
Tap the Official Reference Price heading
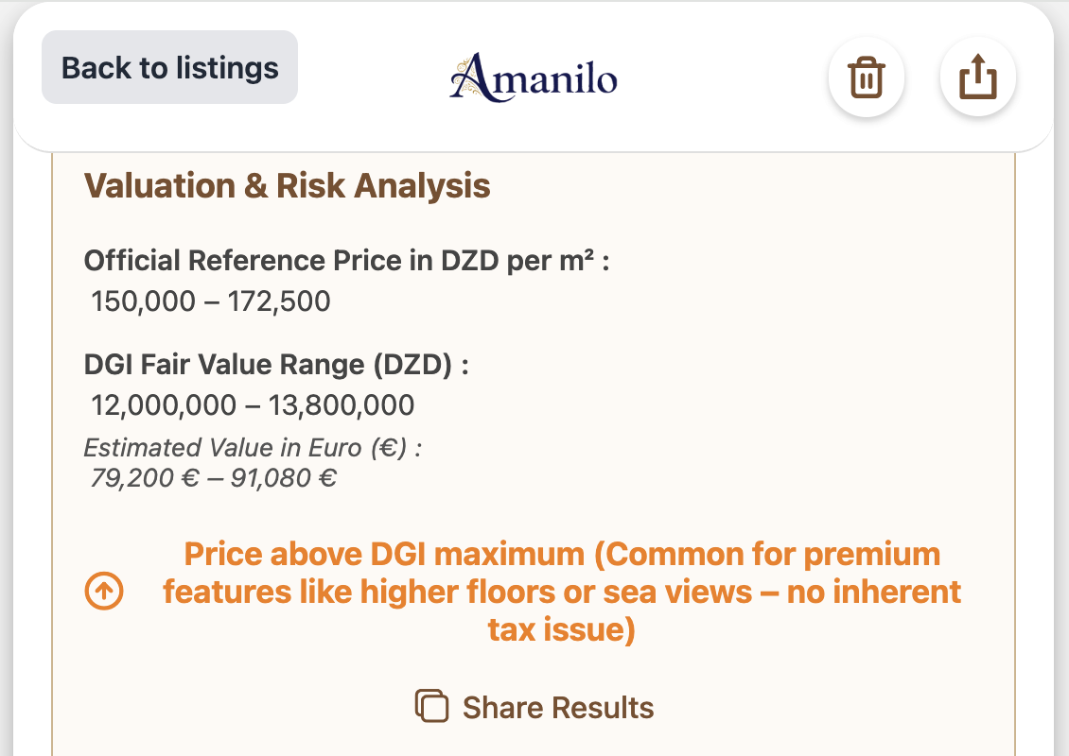(348, 260)
